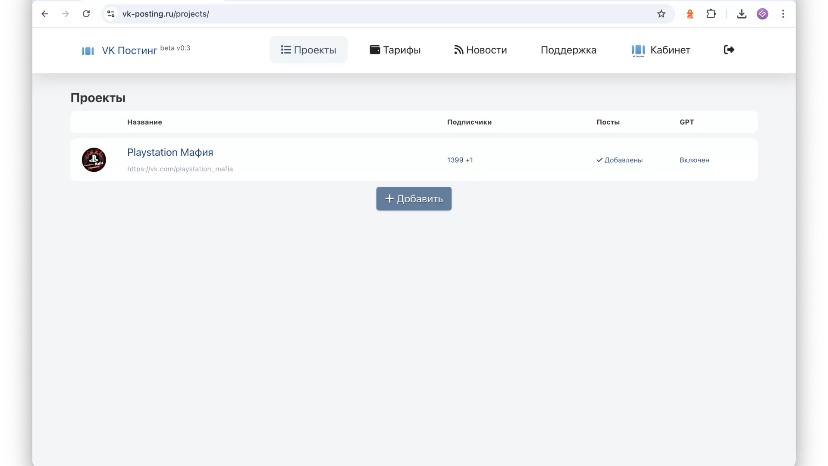Open the browser extensions puzzle icon

click(711, 14)
